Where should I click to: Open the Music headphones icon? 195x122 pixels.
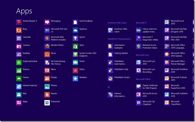pos(47,55)
